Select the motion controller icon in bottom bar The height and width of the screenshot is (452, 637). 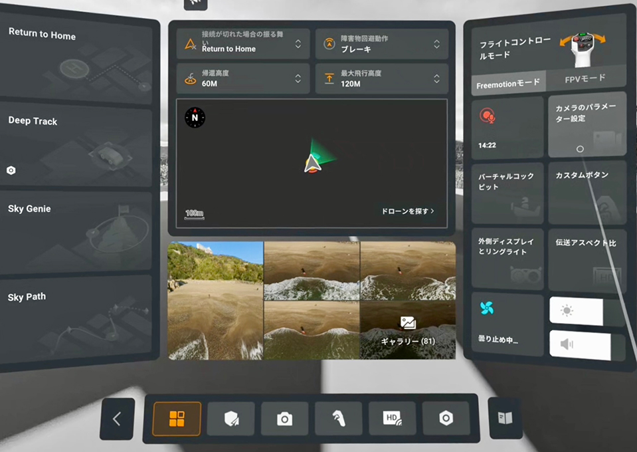[x=338, y=419]
